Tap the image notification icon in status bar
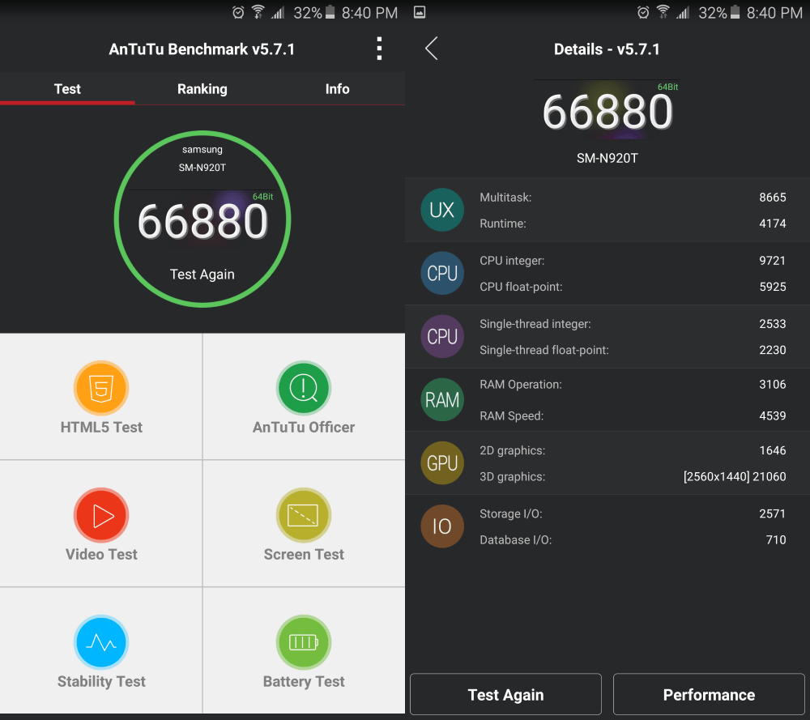This screenshot has height=720, width=810. tap(420, 12)
